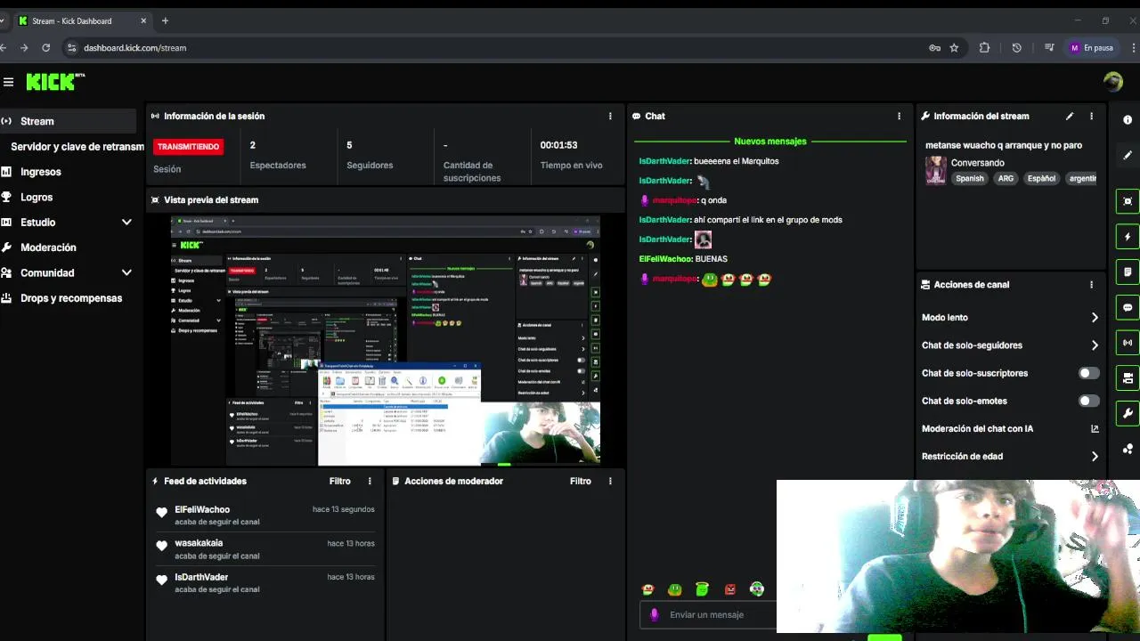Screen dimensions: 1140x641
Task: Toggle the broadcast signal widget icon in the right sidebar
Action: [1128, 343]
